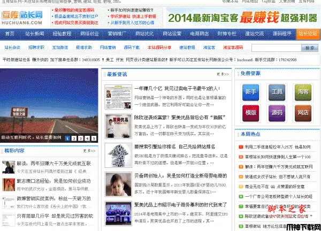Click top link 现成网站交易买卖就到这
Viewport: 321px width, 231px height.
(76, 22)
